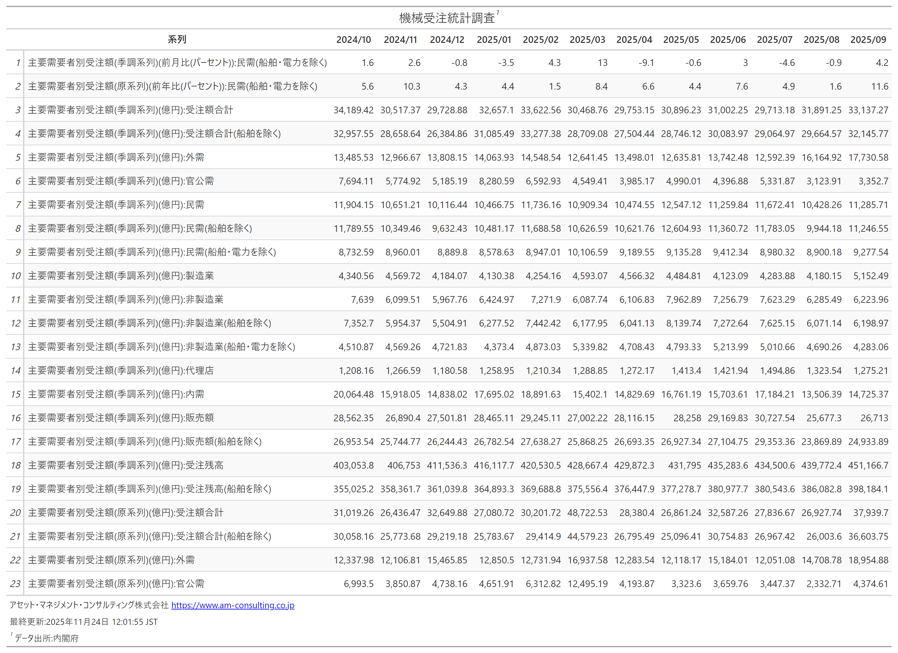This screenshot has width=898, height=653.
Task: Click the value 34,189.42 in row 3
Action: pos(353,110)
